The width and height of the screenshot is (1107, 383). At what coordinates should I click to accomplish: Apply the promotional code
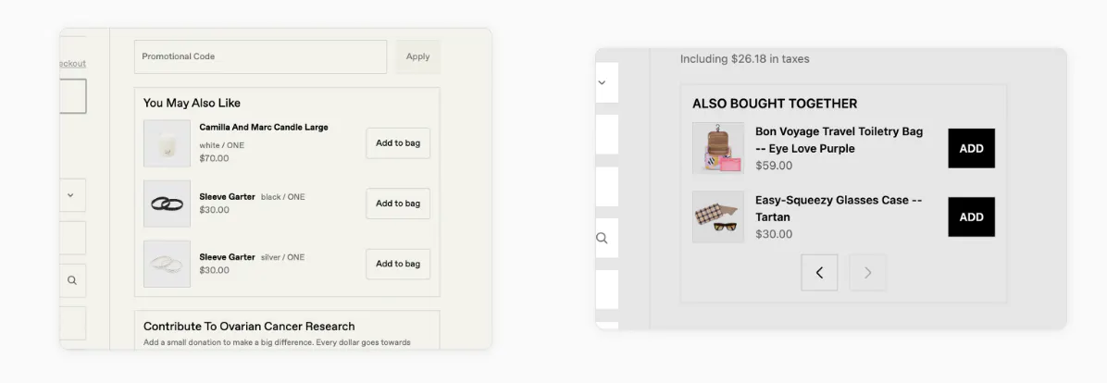click(418, 56)
